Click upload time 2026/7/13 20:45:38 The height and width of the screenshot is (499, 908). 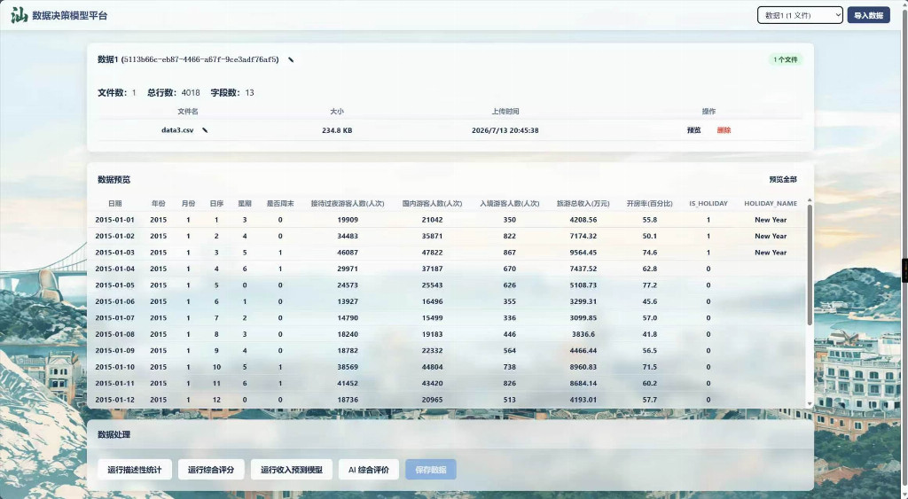coord(505,130)
